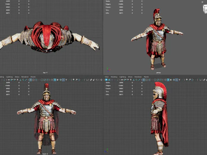Toggle smooth shade all in side view toolbar

pyautogui.click(x=168, y=80)
